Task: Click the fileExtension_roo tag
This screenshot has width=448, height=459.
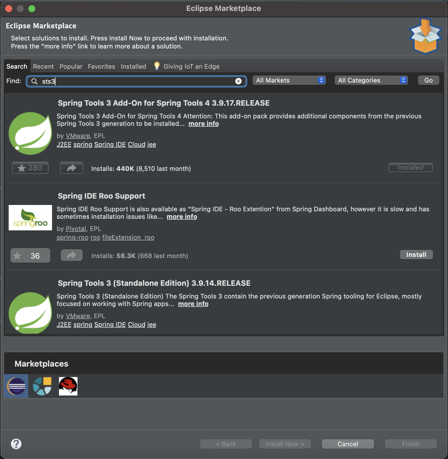Action: [x=128, y=237]
